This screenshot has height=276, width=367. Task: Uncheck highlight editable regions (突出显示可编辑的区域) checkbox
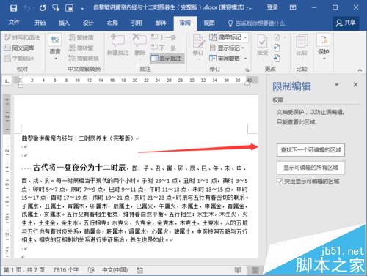(x=280, y=182)
